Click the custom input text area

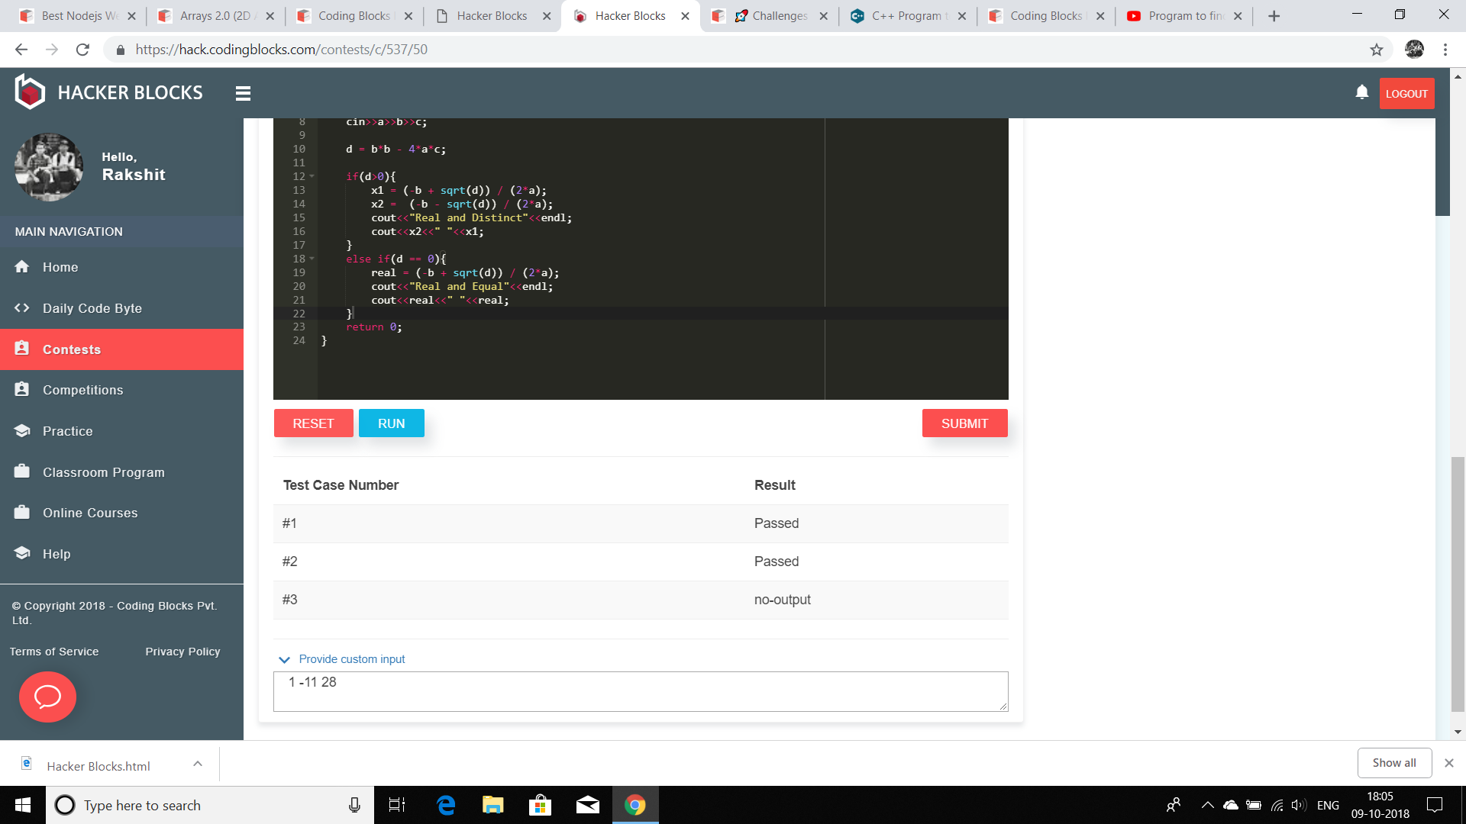641,691
